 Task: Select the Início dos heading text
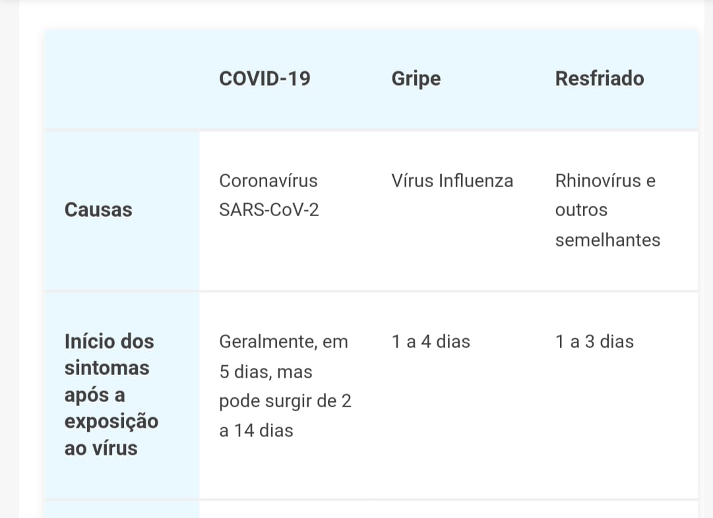(x=109, y=341)
